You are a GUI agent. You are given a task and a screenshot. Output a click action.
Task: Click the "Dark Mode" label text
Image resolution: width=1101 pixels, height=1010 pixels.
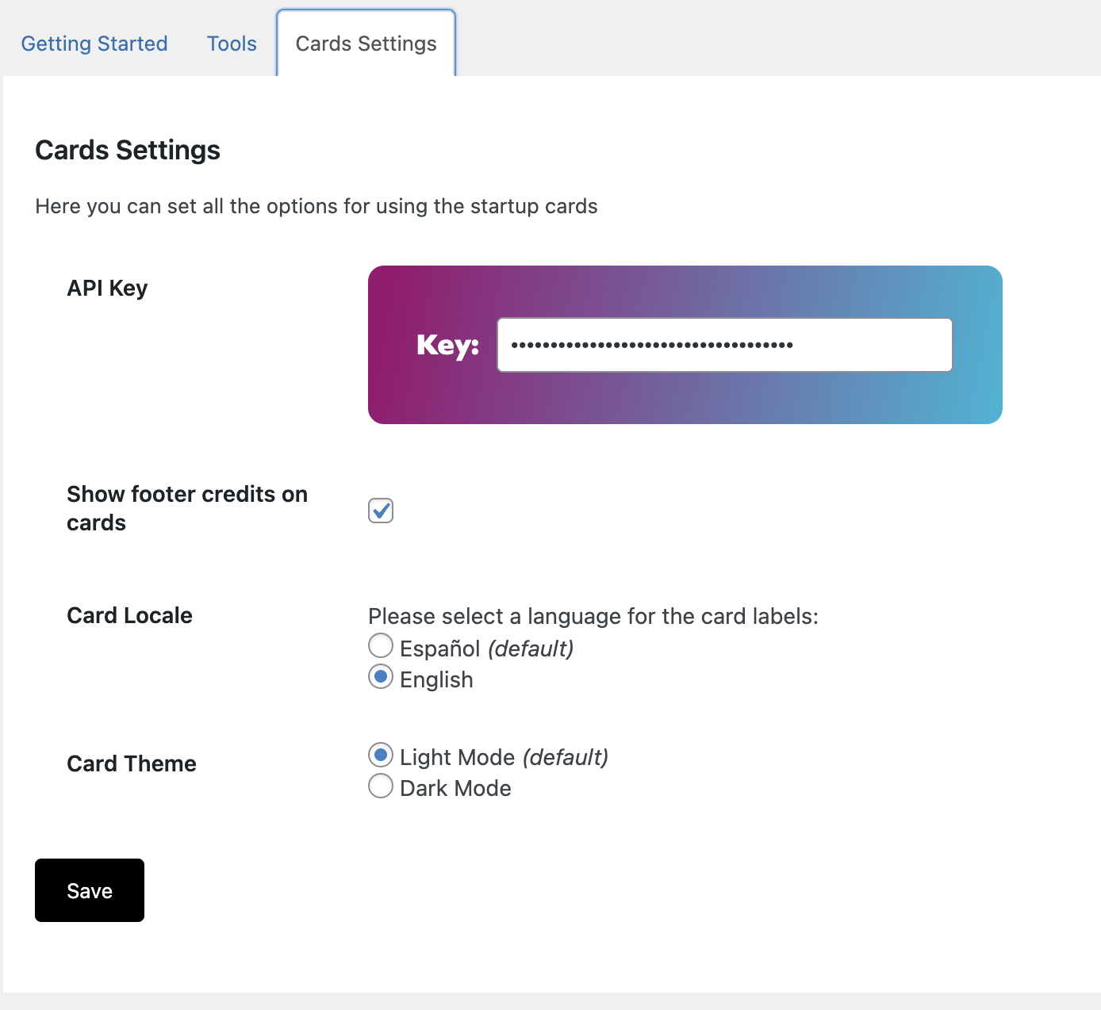(x=455, y=788)
